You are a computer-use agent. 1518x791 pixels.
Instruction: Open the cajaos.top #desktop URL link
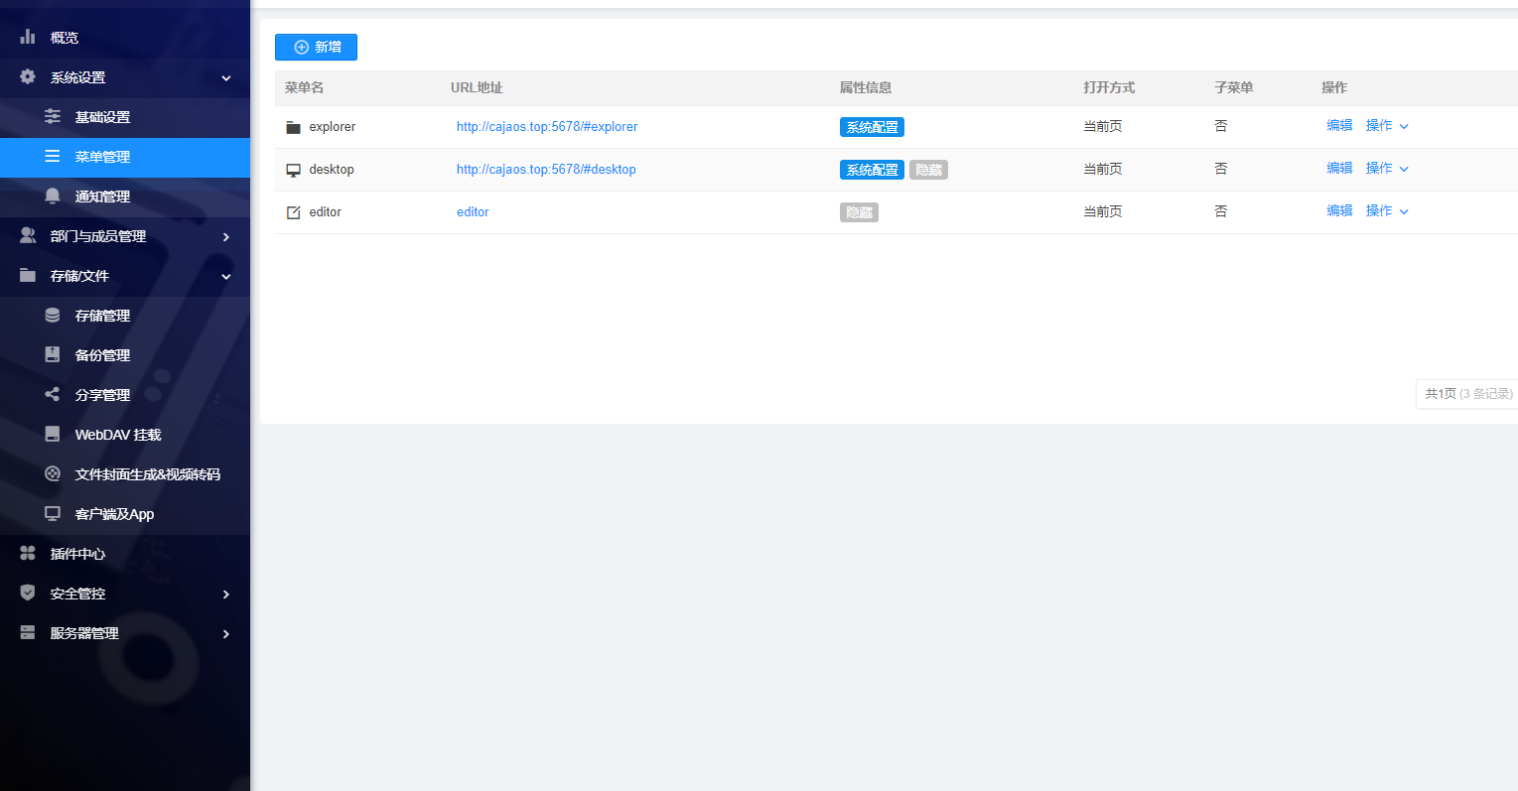(546, 170)
